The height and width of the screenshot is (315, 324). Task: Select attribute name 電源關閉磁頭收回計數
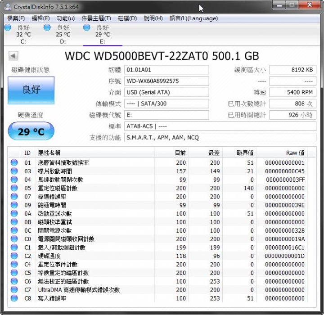pos(66,239)
